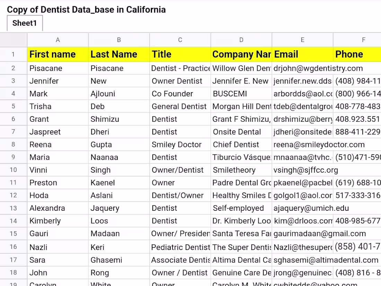This screenshot has height=286, width=381.
Task: Select the cell with drjohn@wgdentistry.com
Action: click(x=302, y=68)
